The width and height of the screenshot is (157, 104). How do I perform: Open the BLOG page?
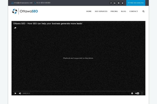pyautogui.click(x=124, y=11)
